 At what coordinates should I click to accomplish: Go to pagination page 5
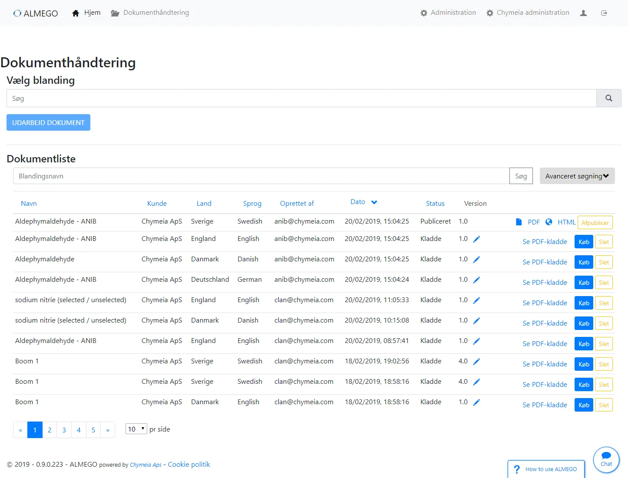tap(93, 430)
